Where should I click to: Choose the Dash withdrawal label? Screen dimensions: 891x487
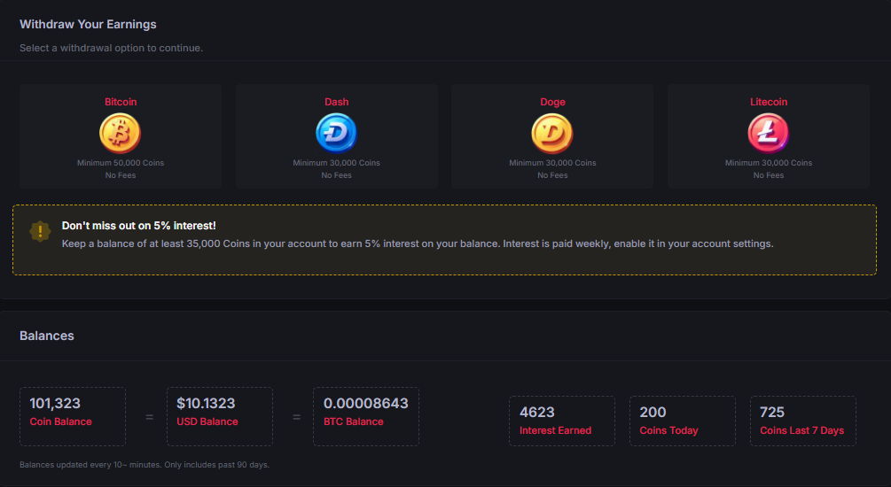pyautogui.click(x=336, y=102)
